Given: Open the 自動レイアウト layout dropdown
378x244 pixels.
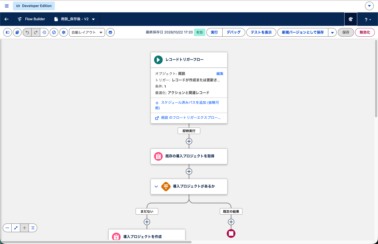Looking at the screenshot, I should [x=87, y=32].
